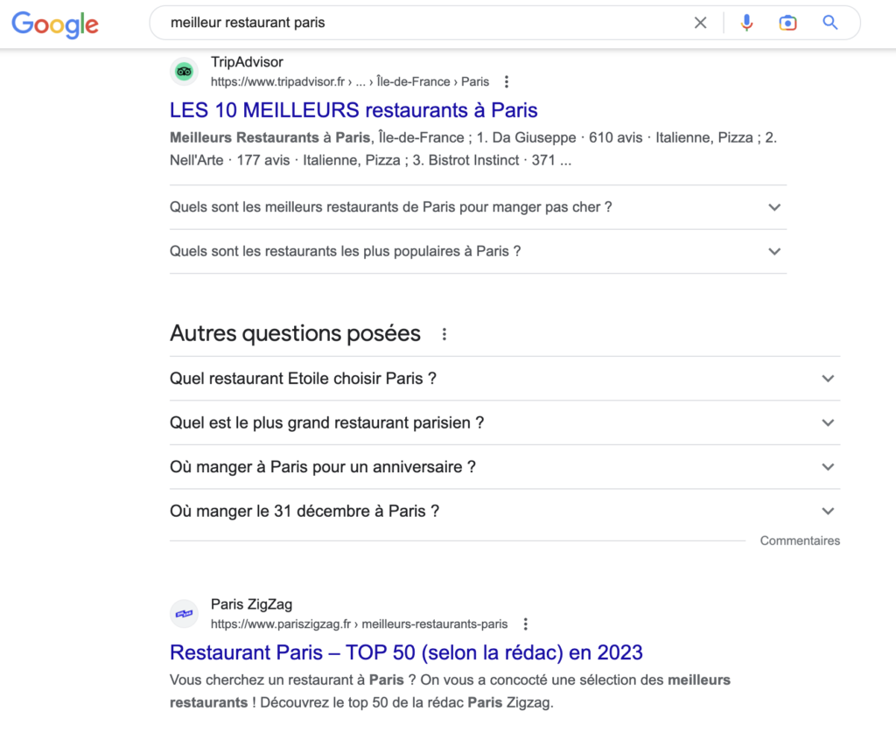
Task: Open three-dot menu beside TripAdvisor URL
Action: (x=507, y=82)
